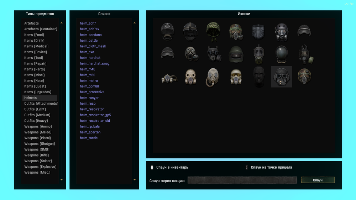Viewport: 356px width, 200px height.
Task: Select helm_respirator_old list entry
Action: [95, 121]
